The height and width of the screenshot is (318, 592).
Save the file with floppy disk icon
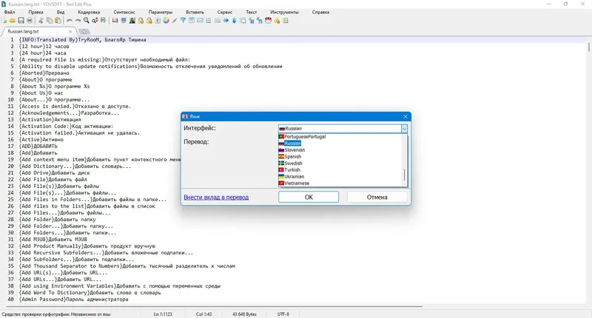pyautogui.click(x=21, y=21)
